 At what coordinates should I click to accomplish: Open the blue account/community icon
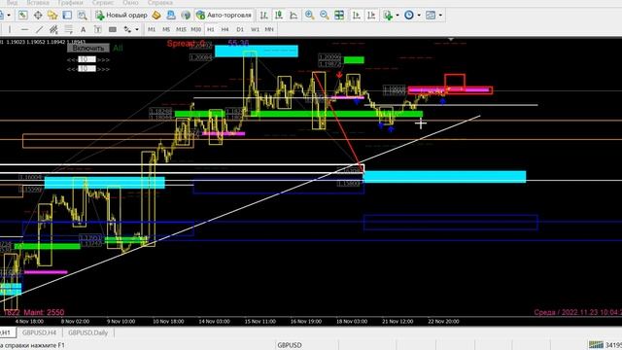[171, 16]
